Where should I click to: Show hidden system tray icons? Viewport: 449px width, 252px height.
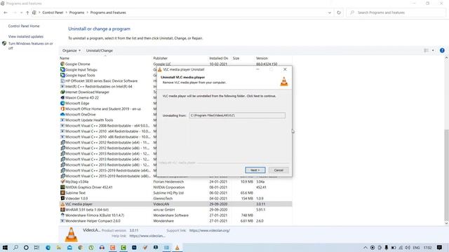pos(366,247)
